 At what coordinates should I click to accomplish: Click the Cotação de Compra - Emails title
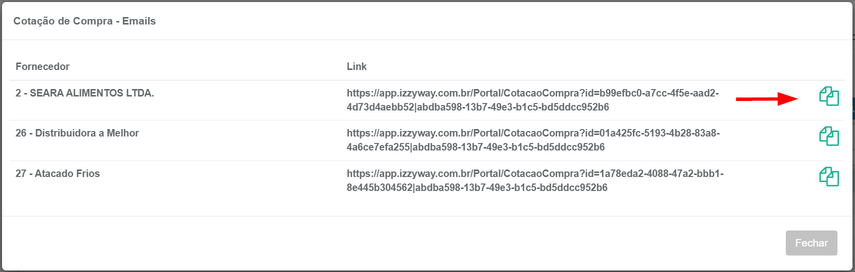click(x=85, y=21)
